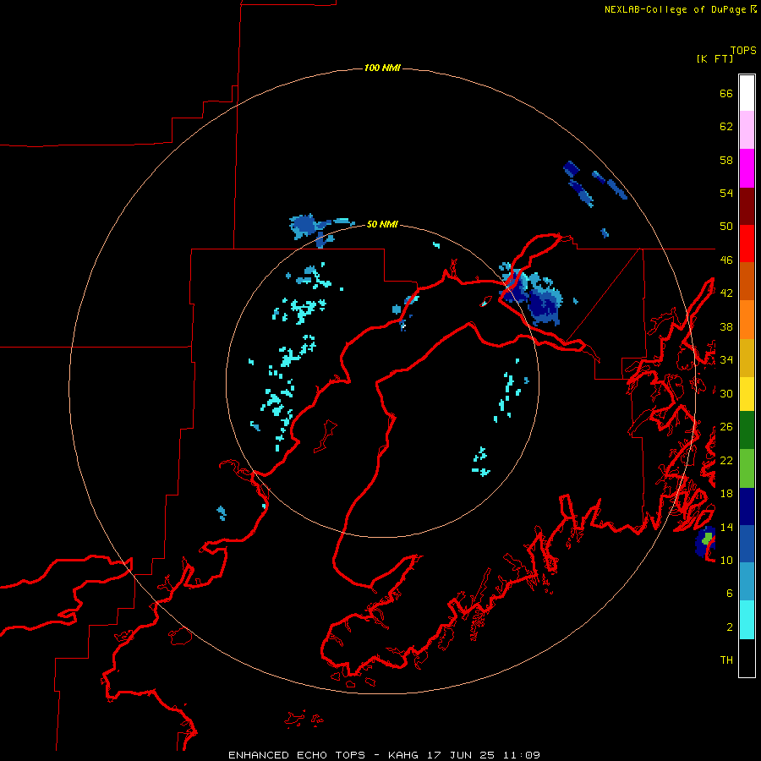761x761 pixels.
Task: Click the legend value '26'
Action: coord(726,427)
